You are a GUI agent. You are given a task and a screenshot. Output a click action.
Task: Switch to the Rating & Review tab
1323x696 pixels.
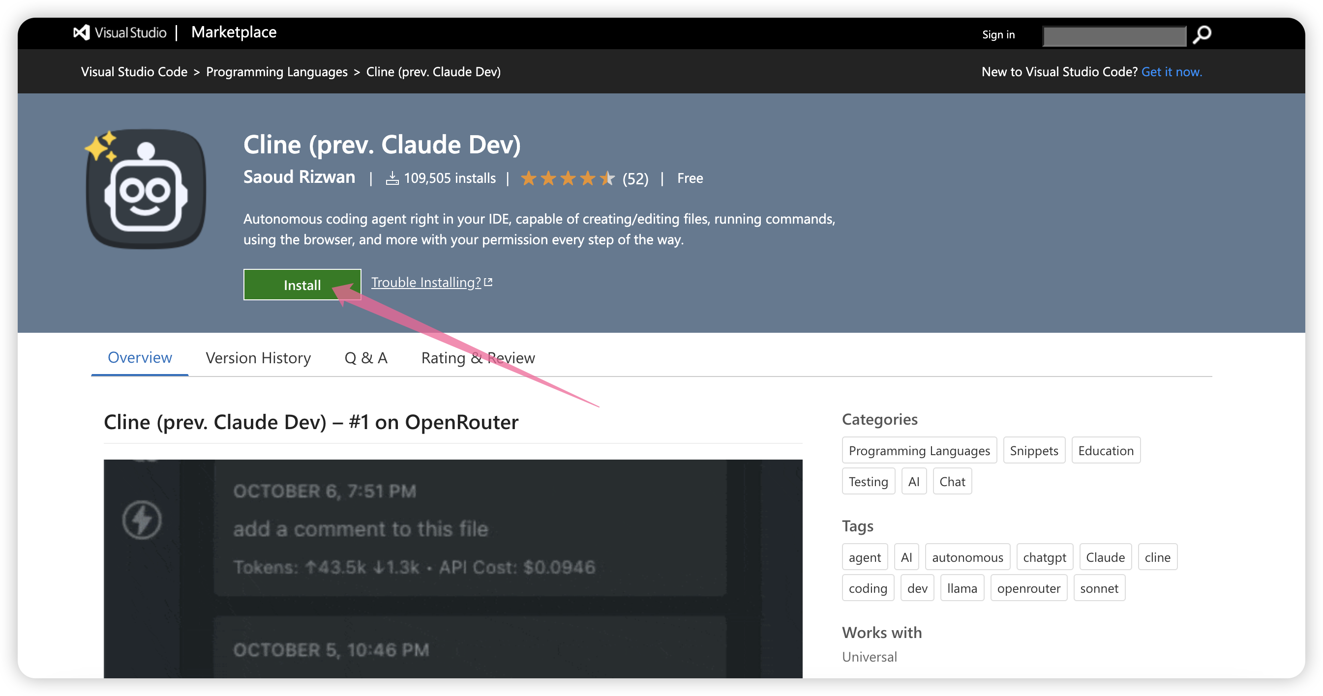[478, 358]
